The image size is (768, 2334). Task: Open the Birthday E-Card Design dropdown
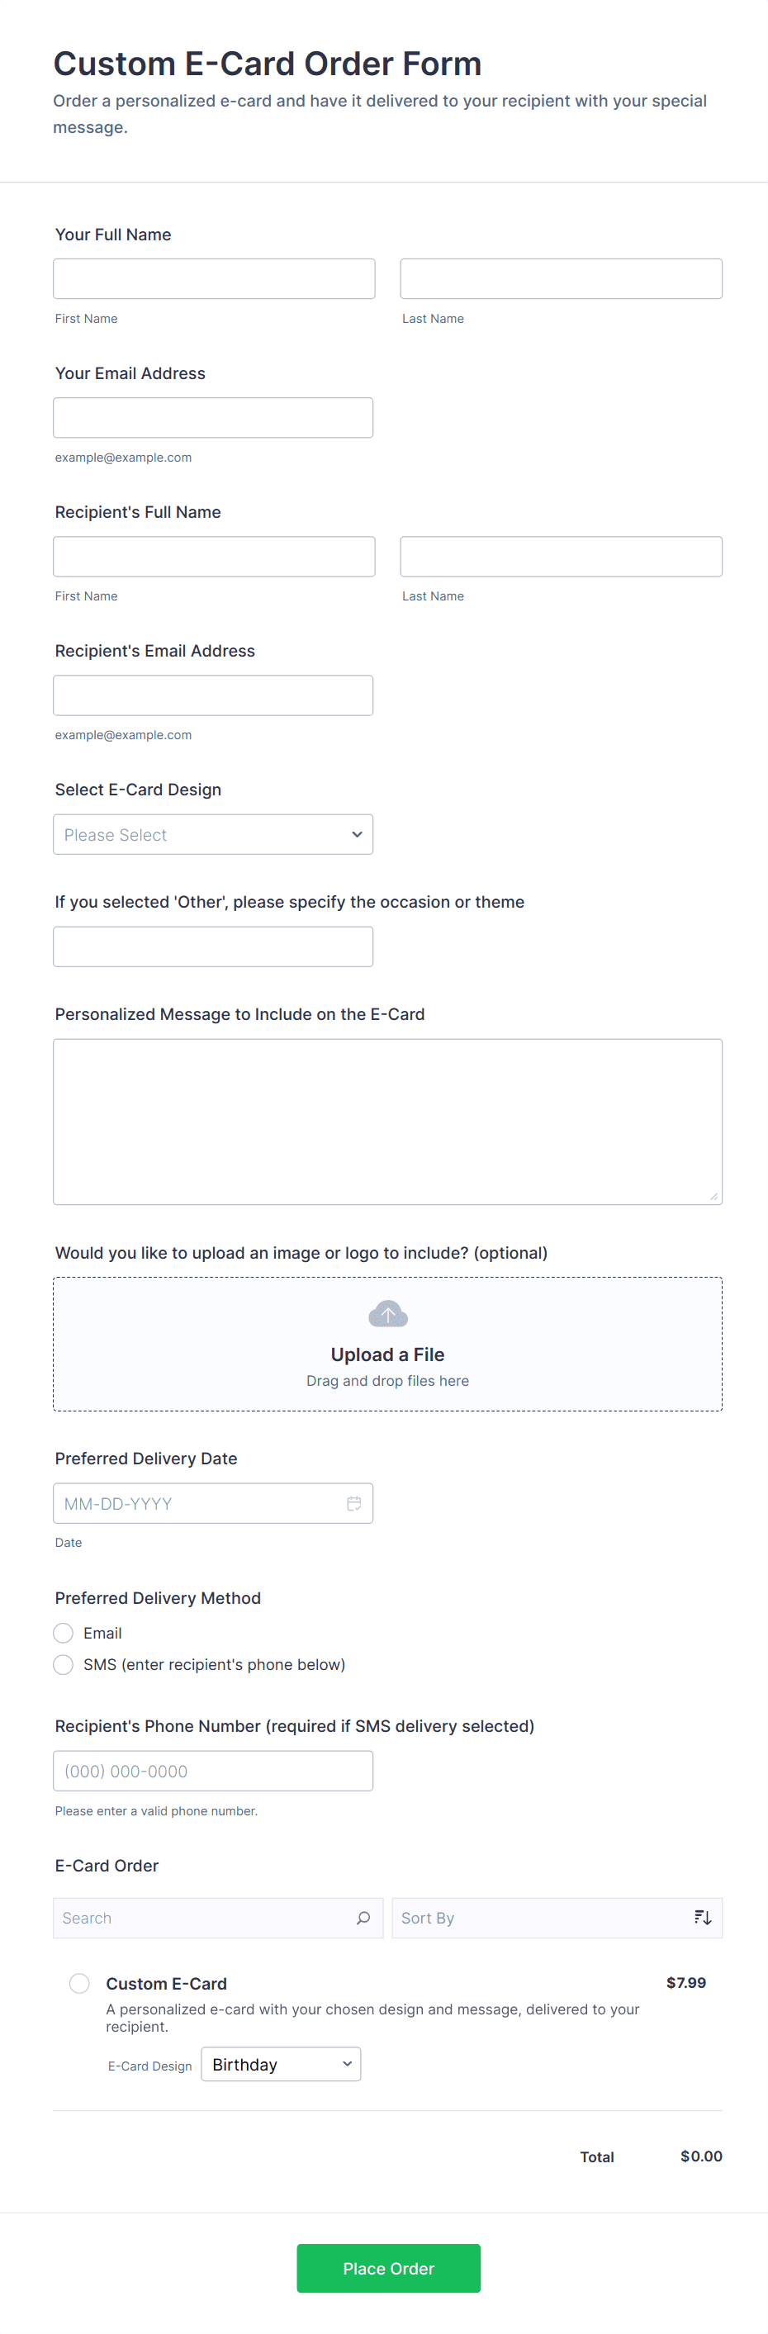click(x=281, y=2064)
